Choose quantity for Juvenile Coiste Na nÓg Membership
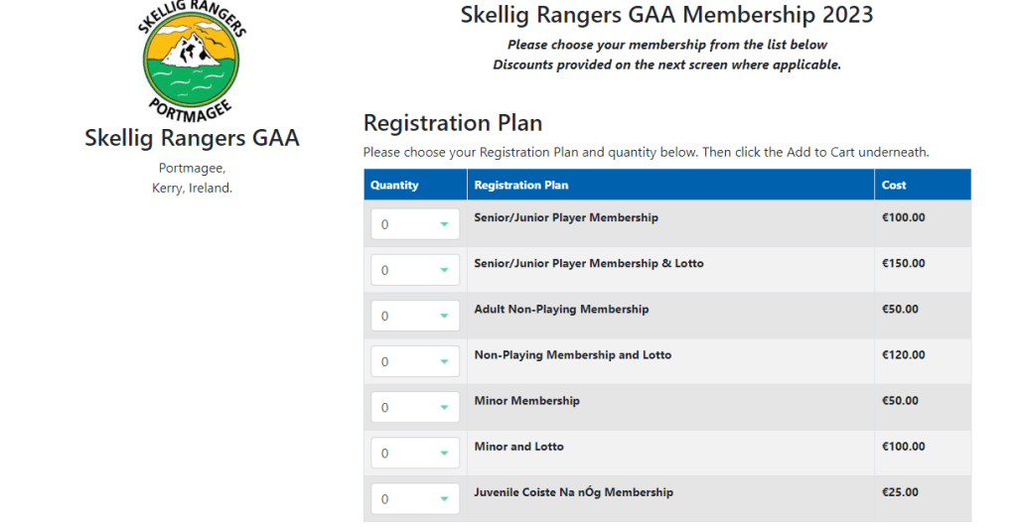The image size is (1016, 532). 415,498
